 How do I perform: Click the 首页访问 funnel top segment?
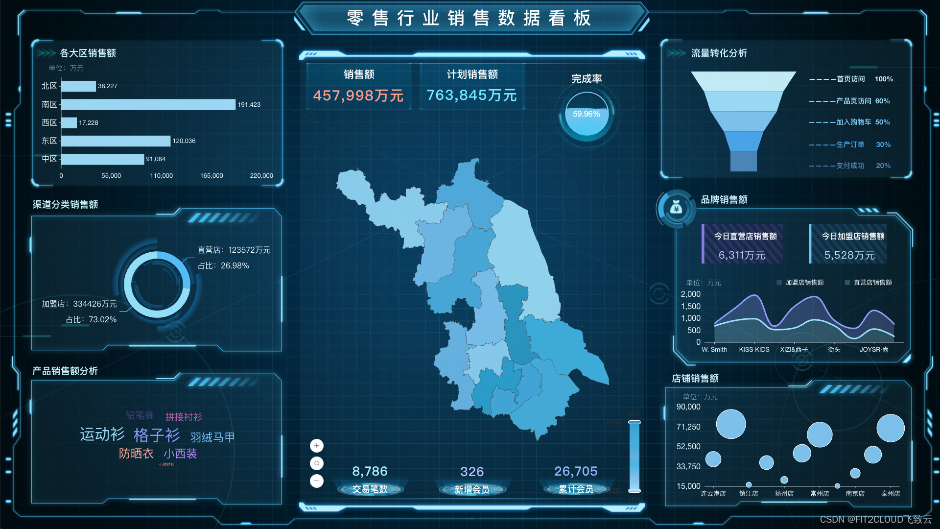[x=743, y=81]
